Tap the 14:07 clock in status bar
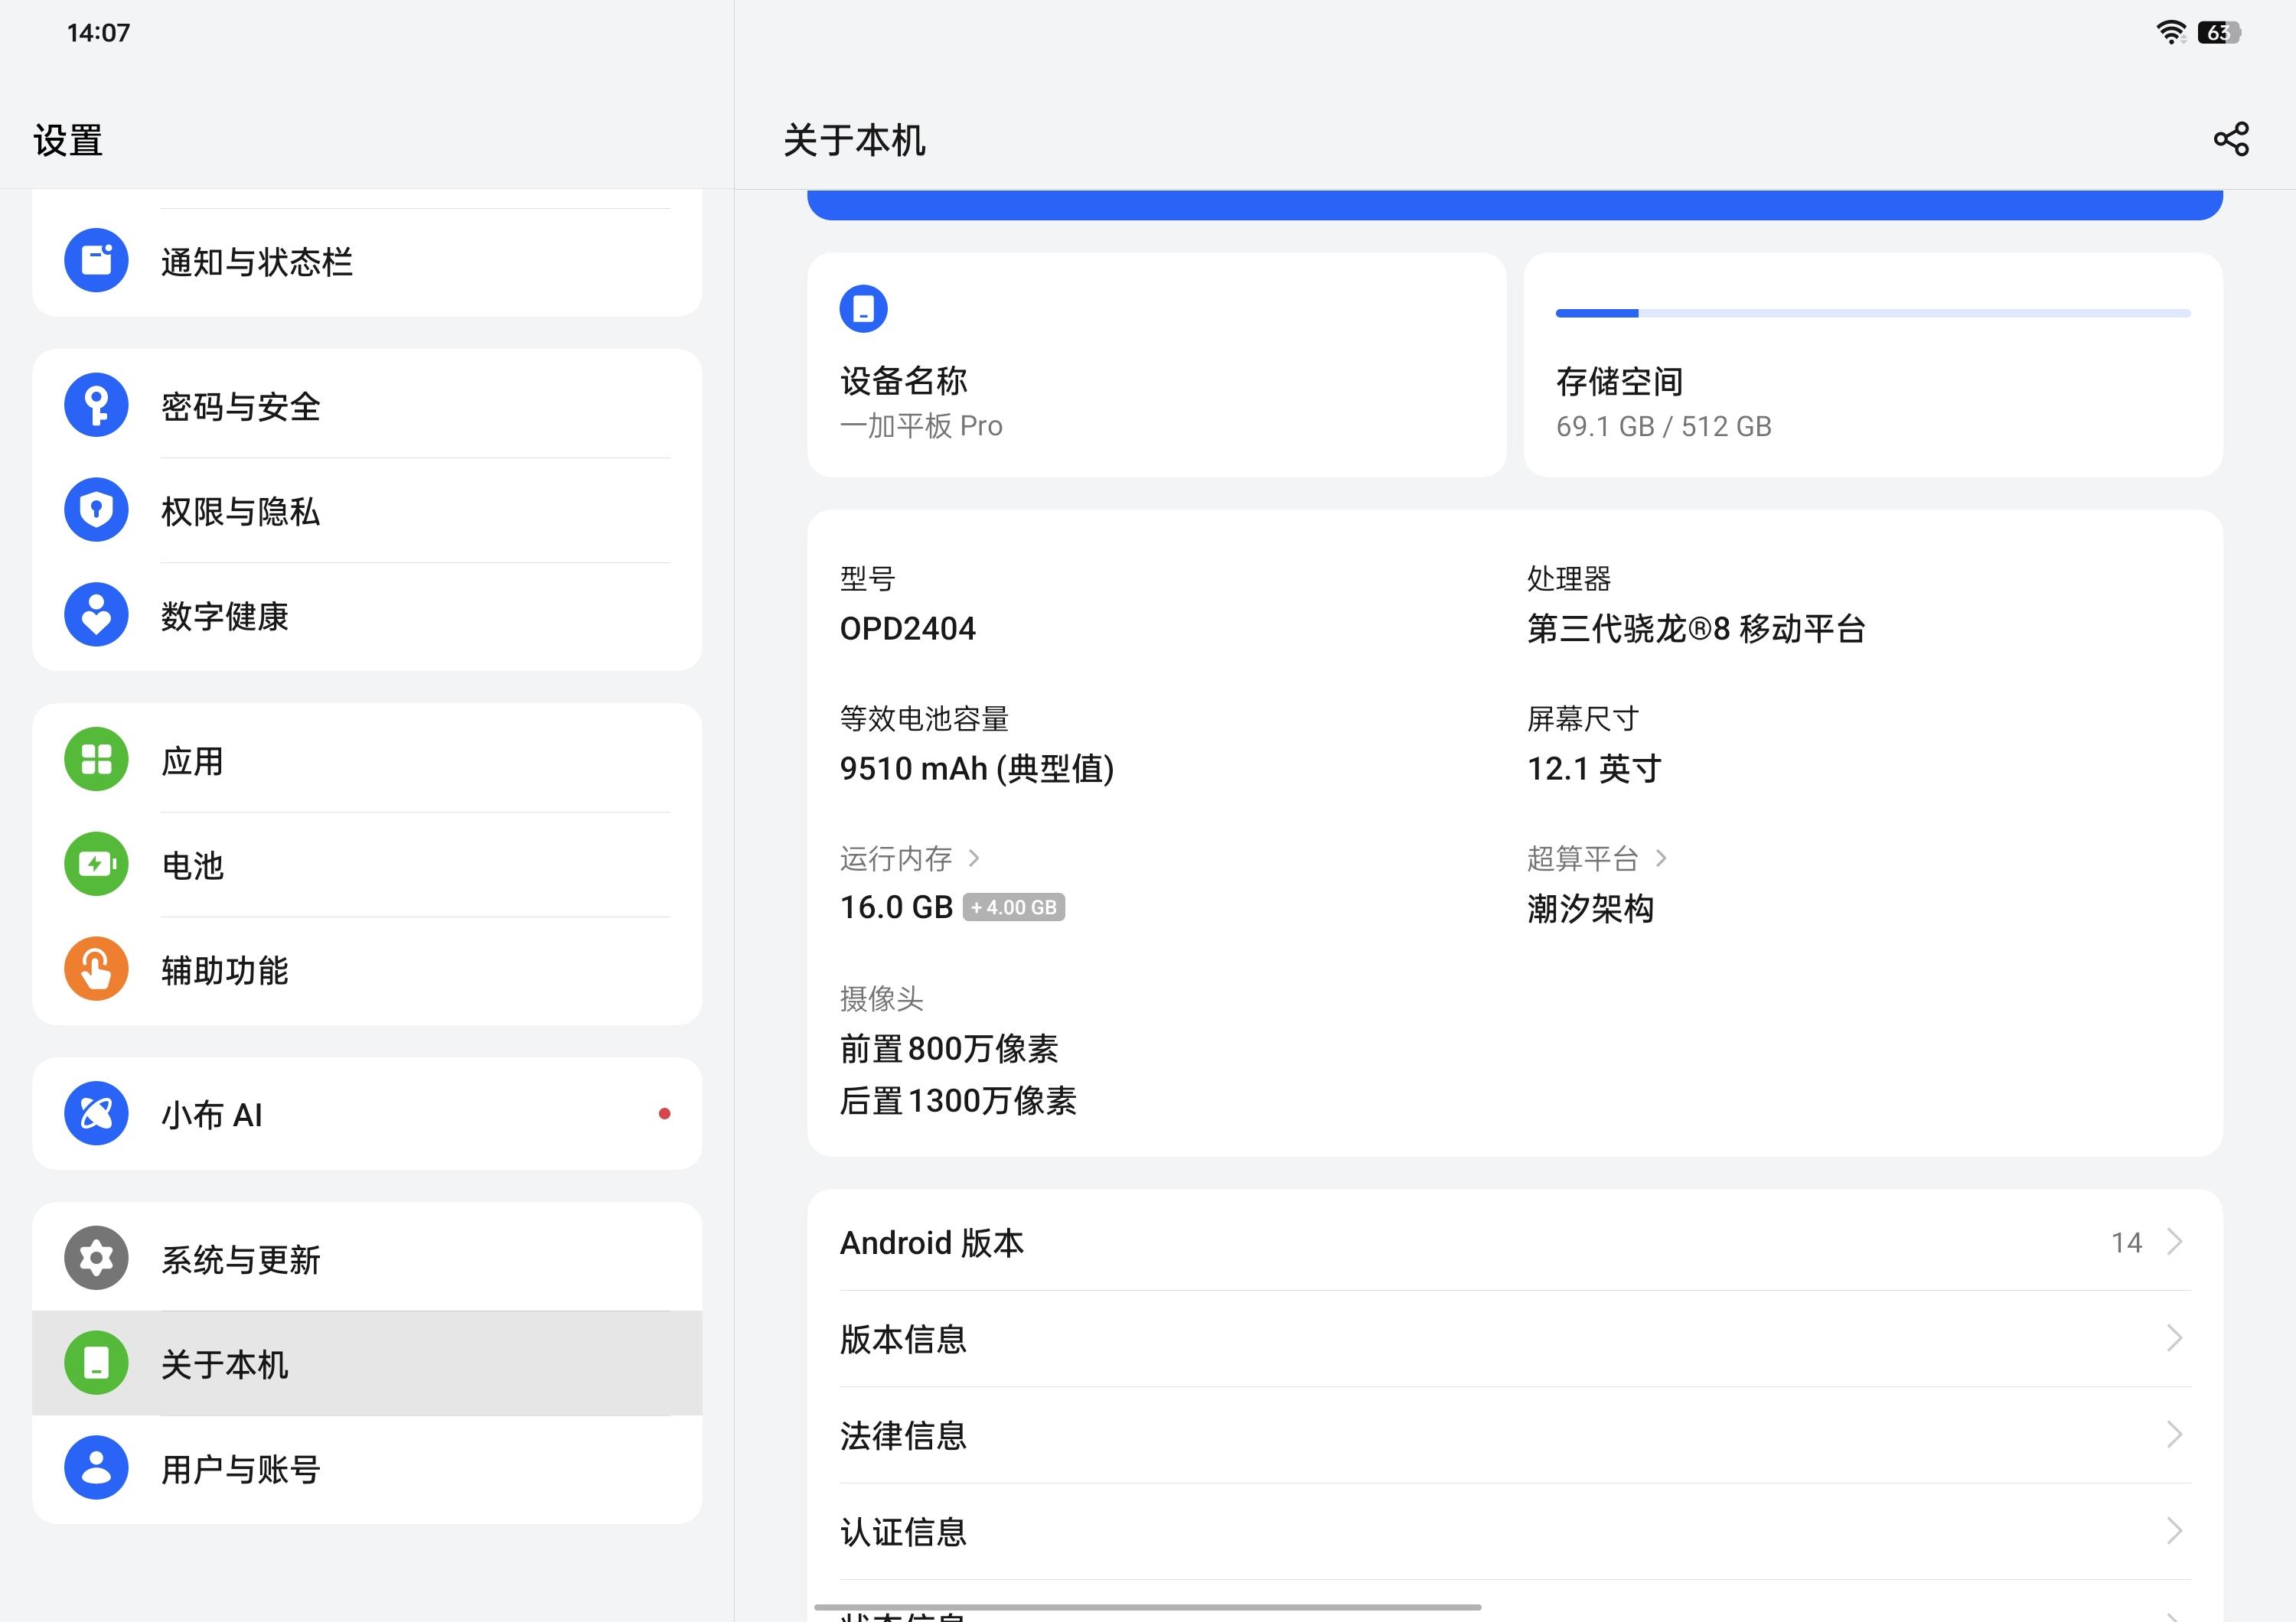The height and width of the screenshot is (1622, 2296). [98, 33]
